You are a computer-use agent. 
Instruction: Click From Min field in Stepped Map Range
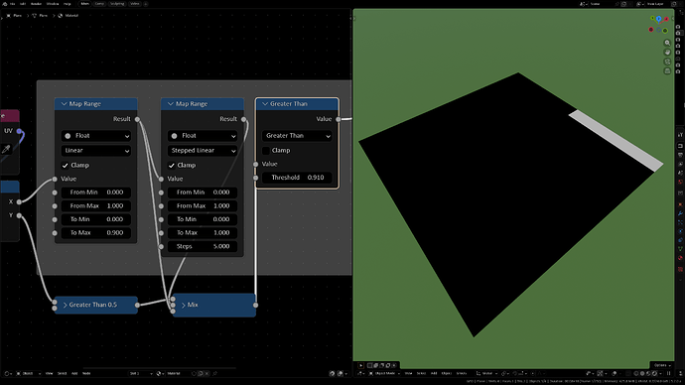pyautogui.click(x=203, y=192)
